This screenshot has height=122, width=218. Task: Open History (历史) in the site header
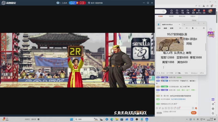point(171,11)
